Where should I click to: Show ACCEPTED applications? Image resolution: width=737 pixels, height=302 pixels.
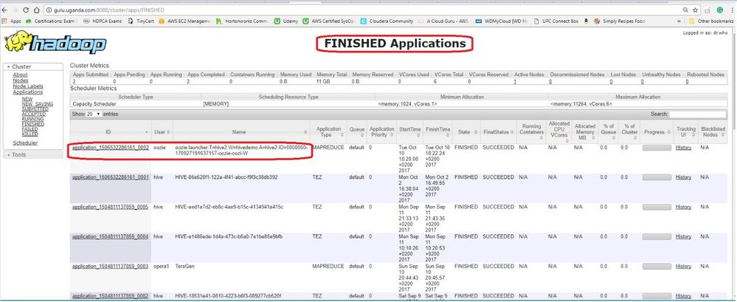pyautogui.click(x=34, y=114)
